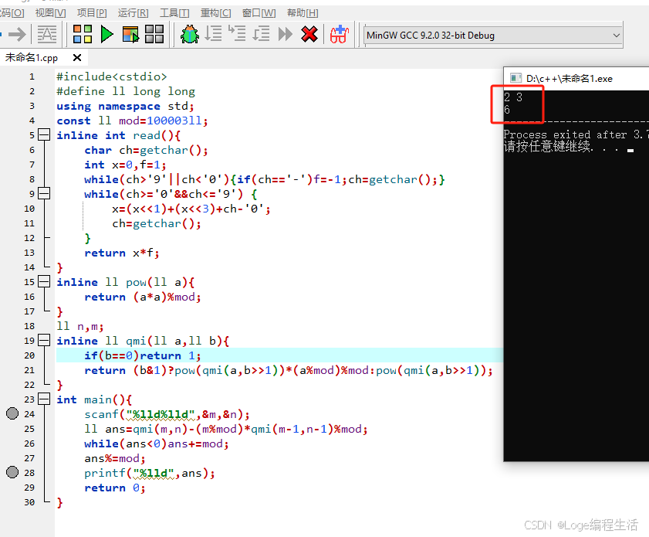Open the 重构[C] menu

(215, 13)
